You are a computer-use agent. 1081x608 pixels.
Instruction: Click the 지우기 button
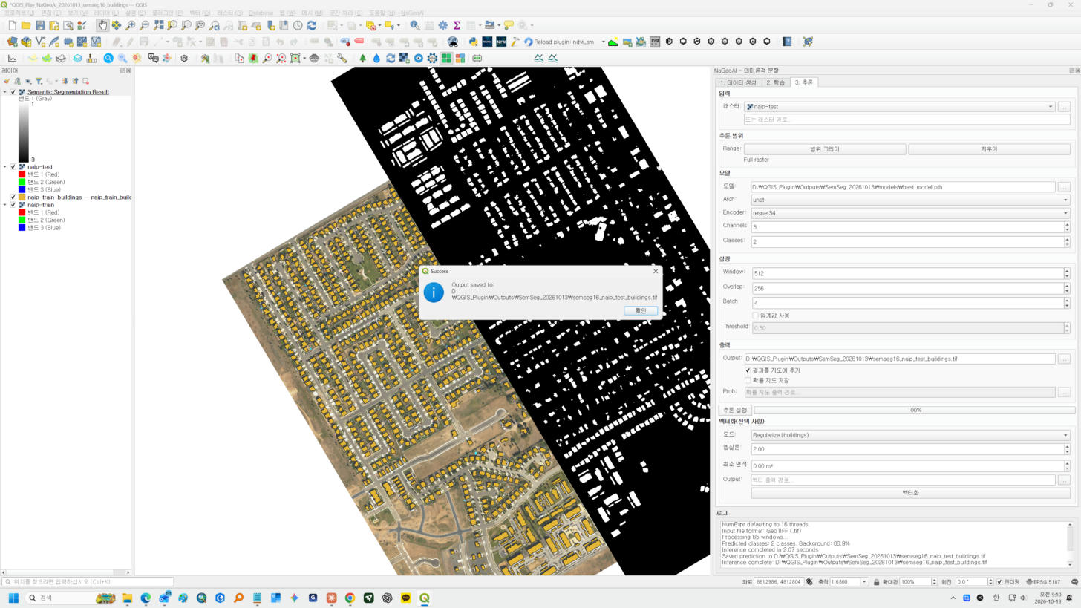[x=989, y=149]
